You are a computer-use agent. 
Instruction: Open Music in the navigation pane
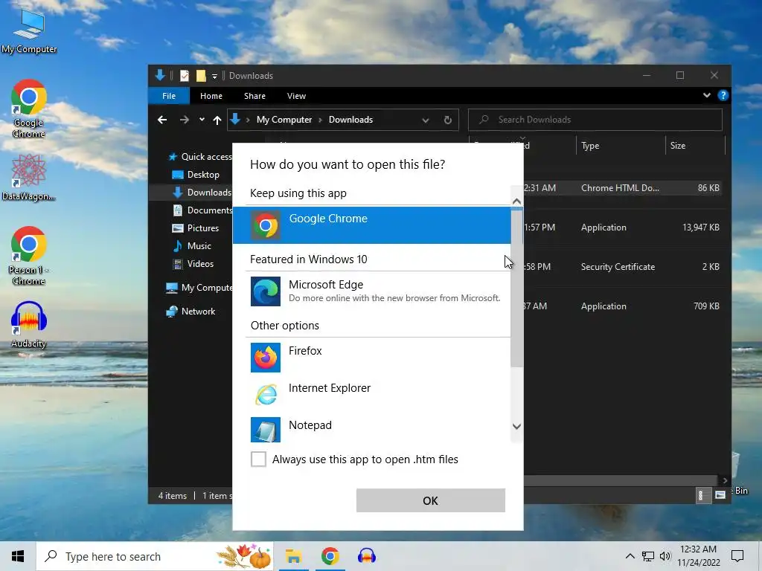[x=193, y=245]
